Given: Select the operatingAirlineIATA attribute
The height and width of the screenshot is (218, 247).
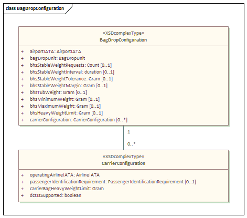Looking at the screenshot, I should [x=65, y=175].
